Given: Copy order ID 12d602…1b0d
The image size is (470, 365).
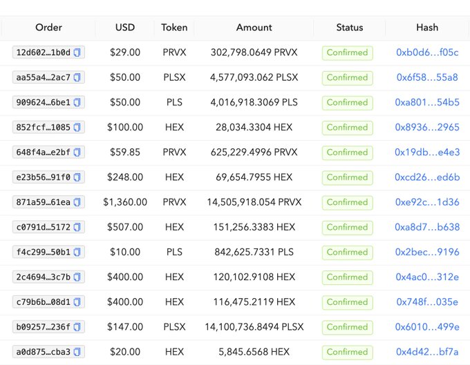Looking at the screenshot, I should 77,52.
